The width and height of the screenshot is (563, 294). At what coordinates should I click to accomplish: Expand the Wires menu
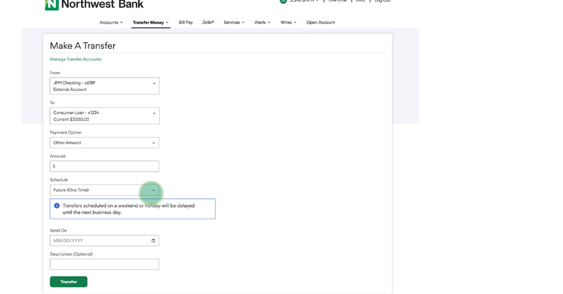[288, 22]
